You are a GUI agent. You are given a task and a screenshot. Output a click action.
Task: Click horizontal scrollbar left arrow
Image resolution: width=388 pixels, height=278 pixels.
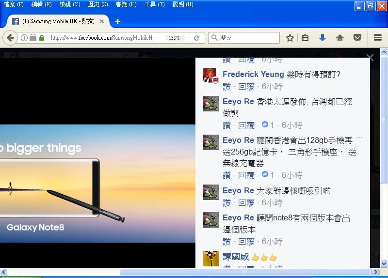(4, 272)
